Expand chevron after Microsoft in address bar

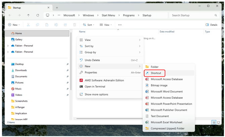[79, 15]
